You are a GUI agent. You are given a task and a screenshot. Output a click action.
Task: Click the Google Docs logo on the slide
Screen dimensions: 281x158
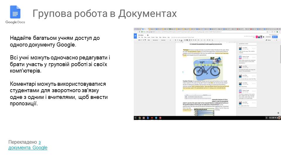coord(15,15)
